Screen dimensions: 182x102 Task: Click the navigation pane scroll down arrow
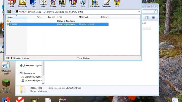[x=43, y=83]
